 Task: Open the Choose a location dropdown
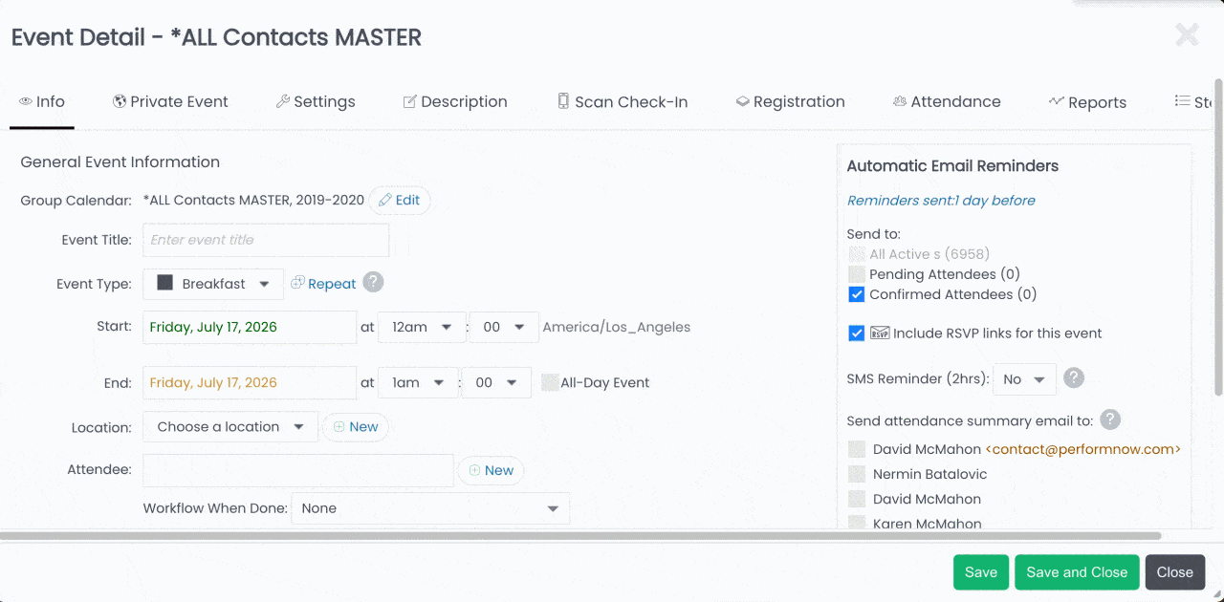[x=230, y=427]
